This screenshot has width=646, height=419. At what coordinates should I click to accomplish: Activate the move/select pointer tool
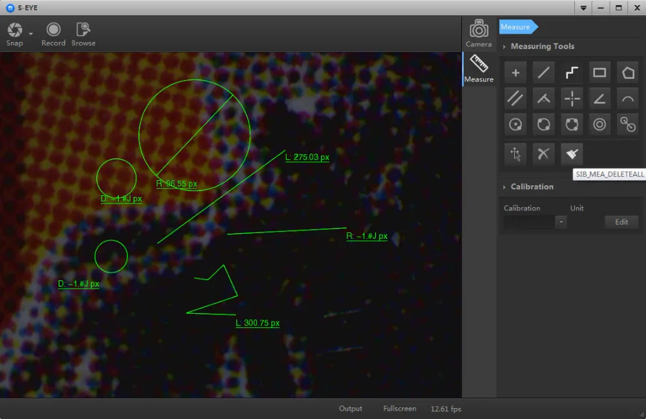[x=516, y=154]
